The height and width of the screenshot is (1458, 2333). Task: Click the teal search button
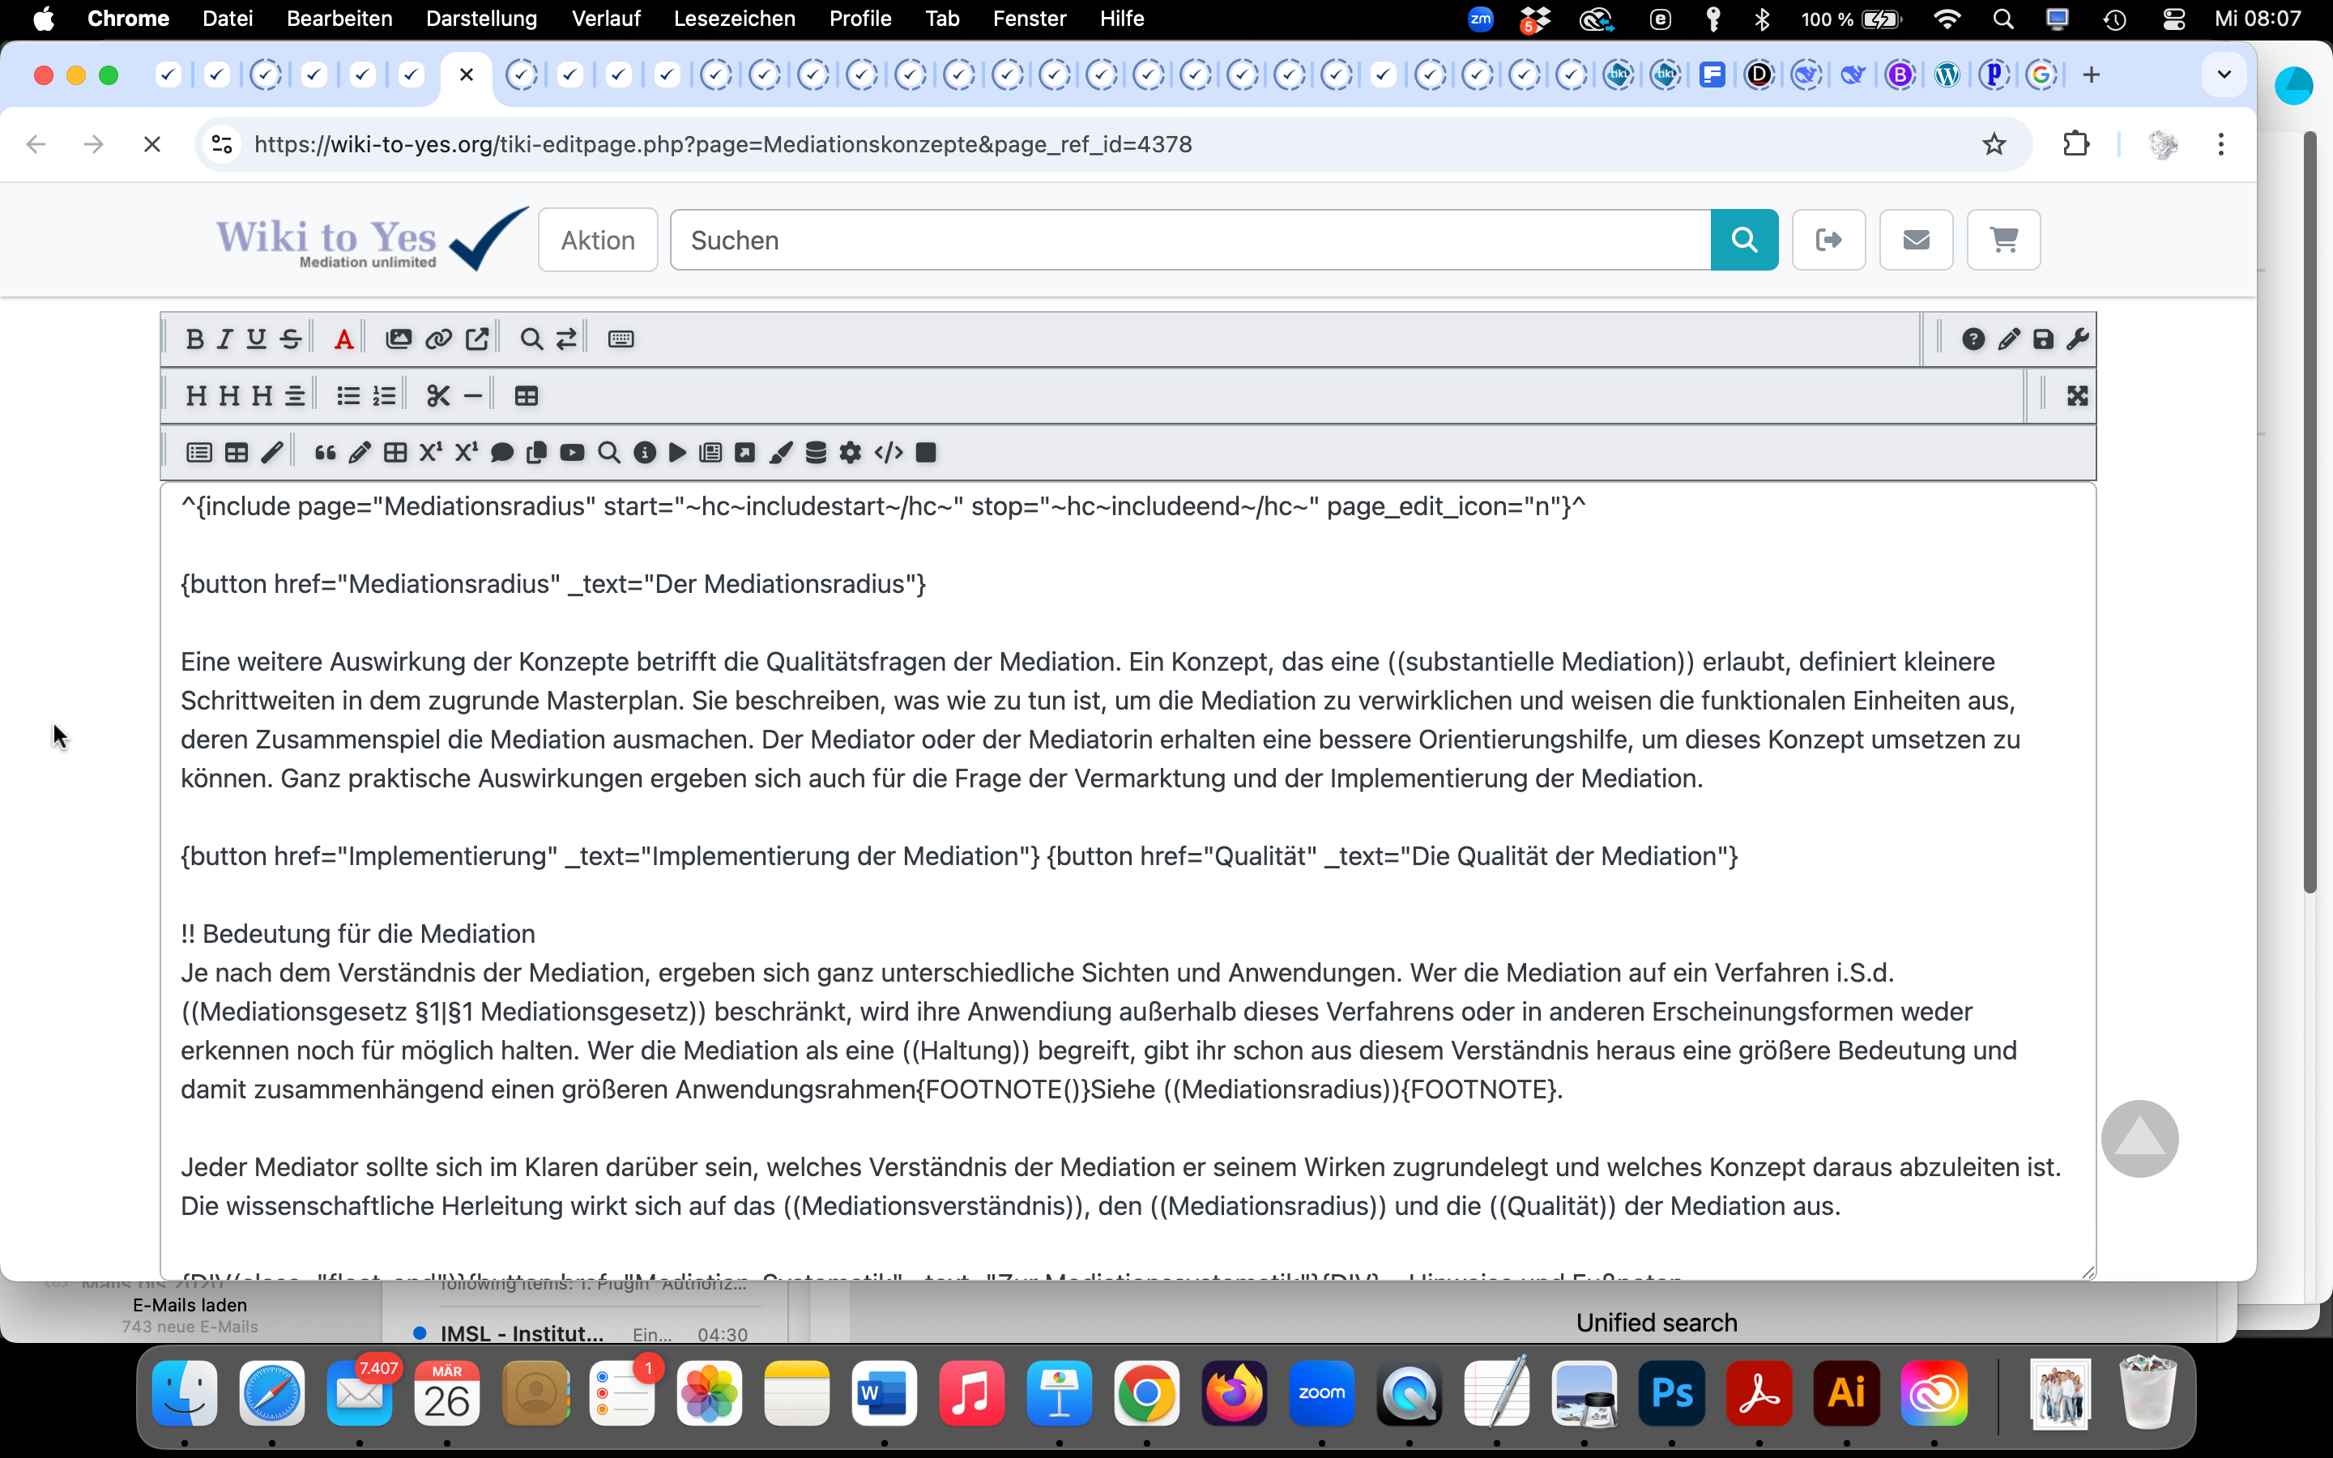(1744, 240)
